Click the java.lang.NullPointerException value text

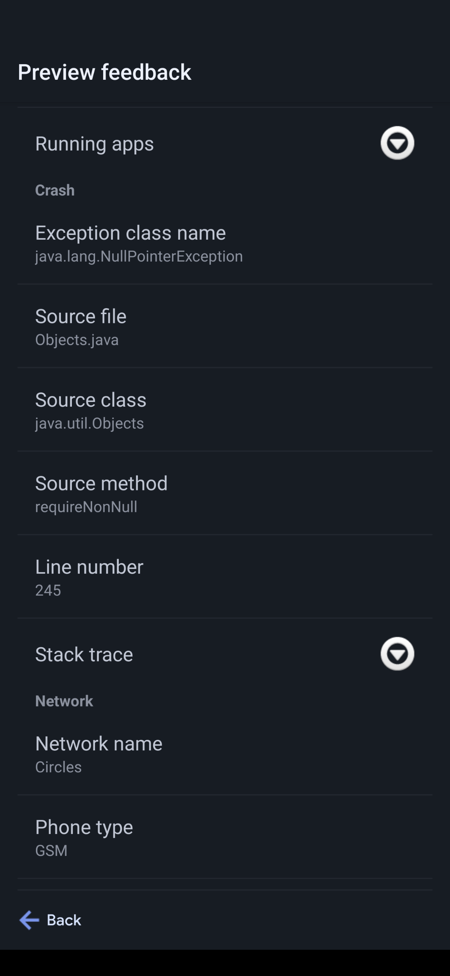pos(138,257)
